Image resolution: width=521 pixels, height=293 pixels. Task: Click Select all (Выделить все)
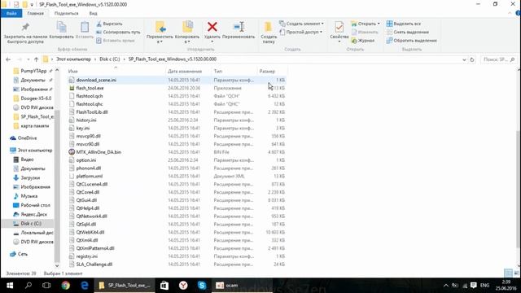[x=404, y=24]
